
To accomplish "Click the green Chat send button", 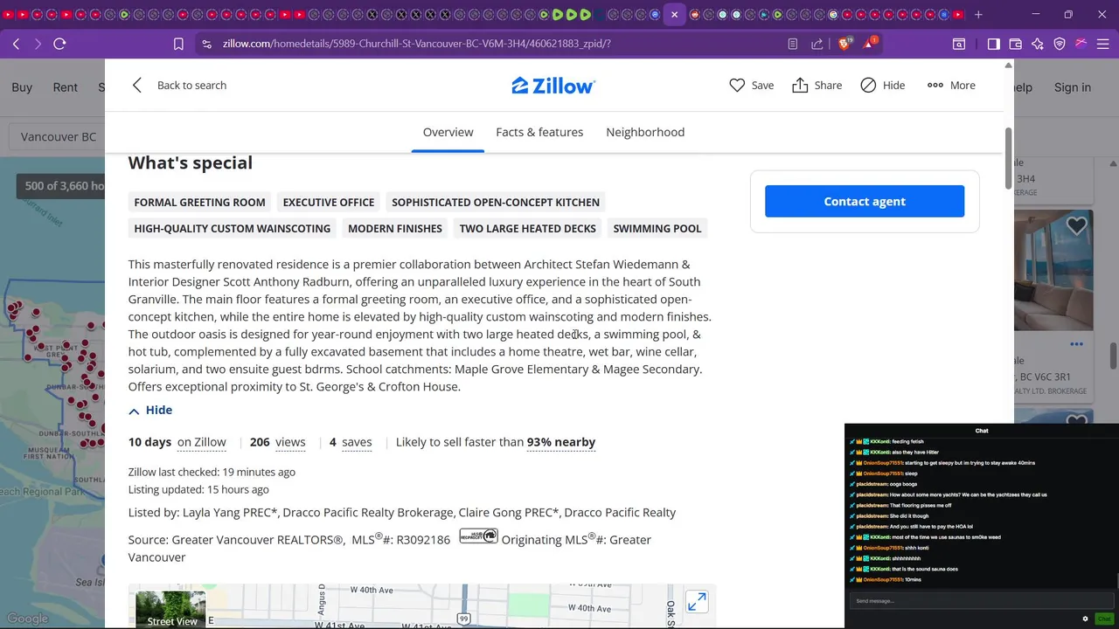I will (1104, 619).
